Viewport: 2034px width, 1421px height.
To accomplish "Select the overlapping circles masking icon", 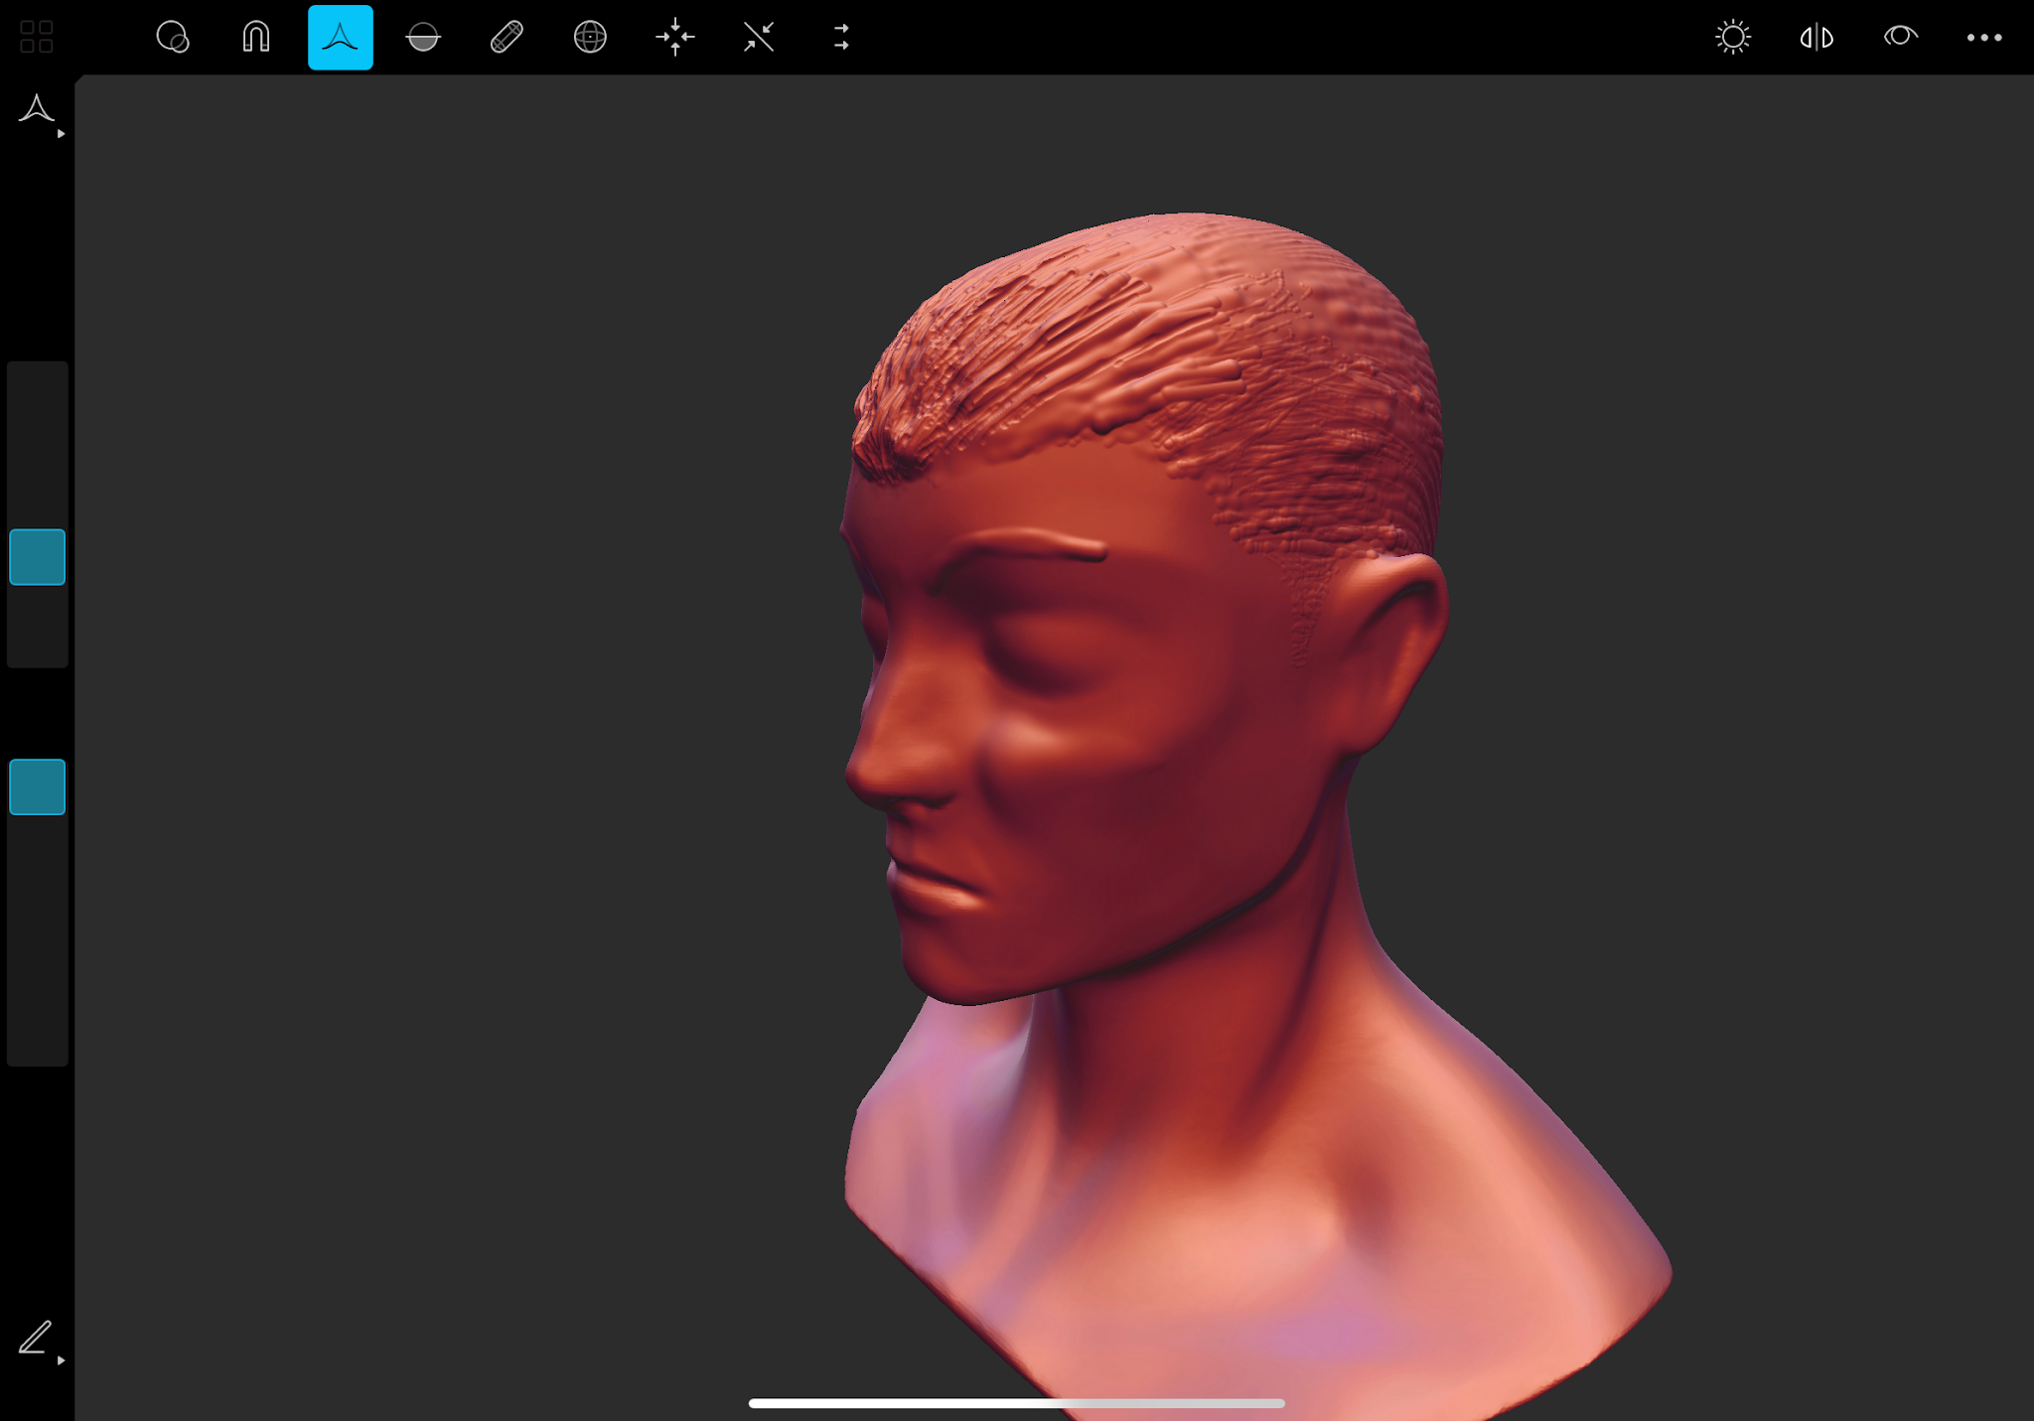I will 172,37.
